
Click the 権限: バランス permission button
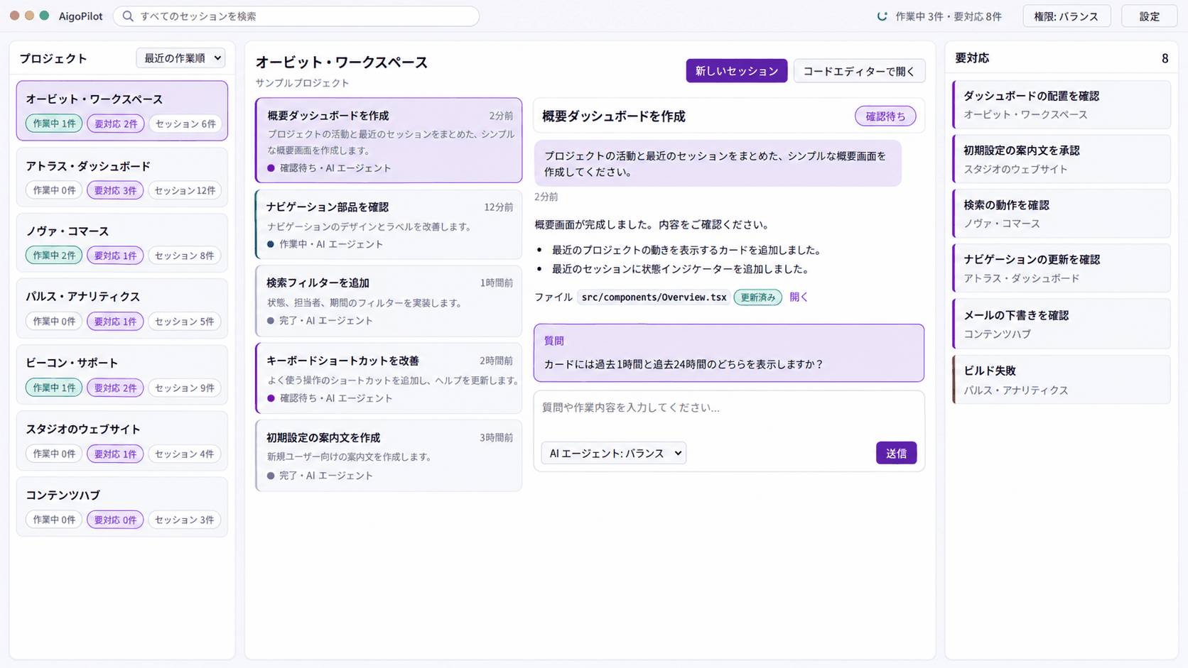(1066, 16)
